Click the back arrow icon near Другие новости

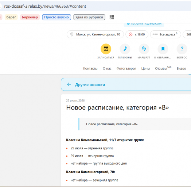[69, 84]
